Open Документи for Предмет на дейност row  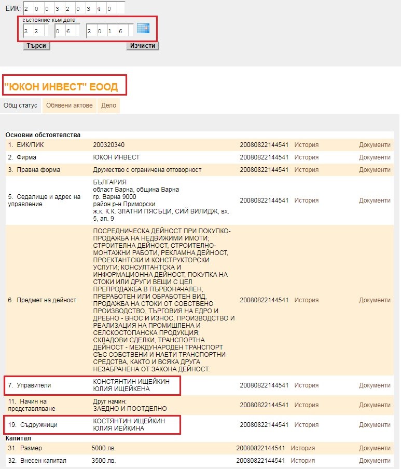pos(375,300)
